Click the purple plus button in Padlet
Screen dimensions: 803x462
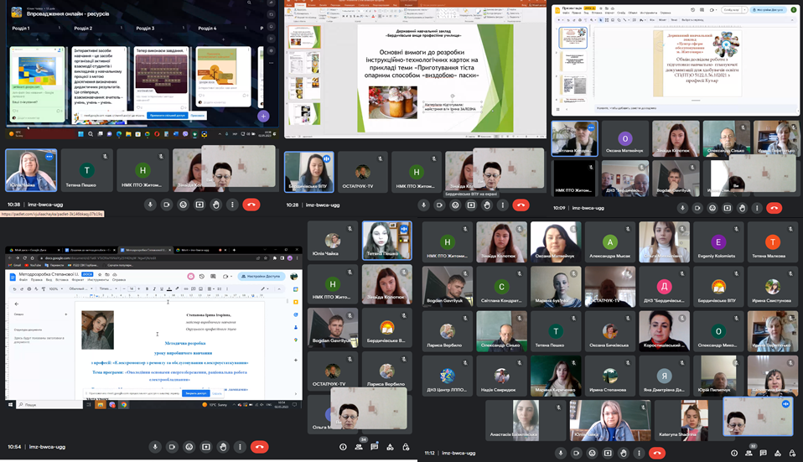pos(263,117)
